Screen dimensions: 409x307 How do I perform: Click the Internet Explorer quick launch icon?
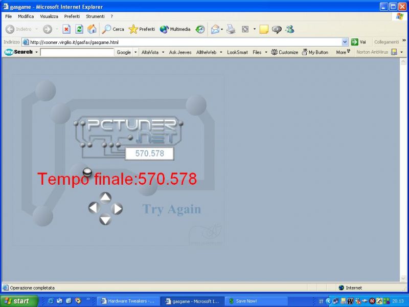[x=50, y=301]
